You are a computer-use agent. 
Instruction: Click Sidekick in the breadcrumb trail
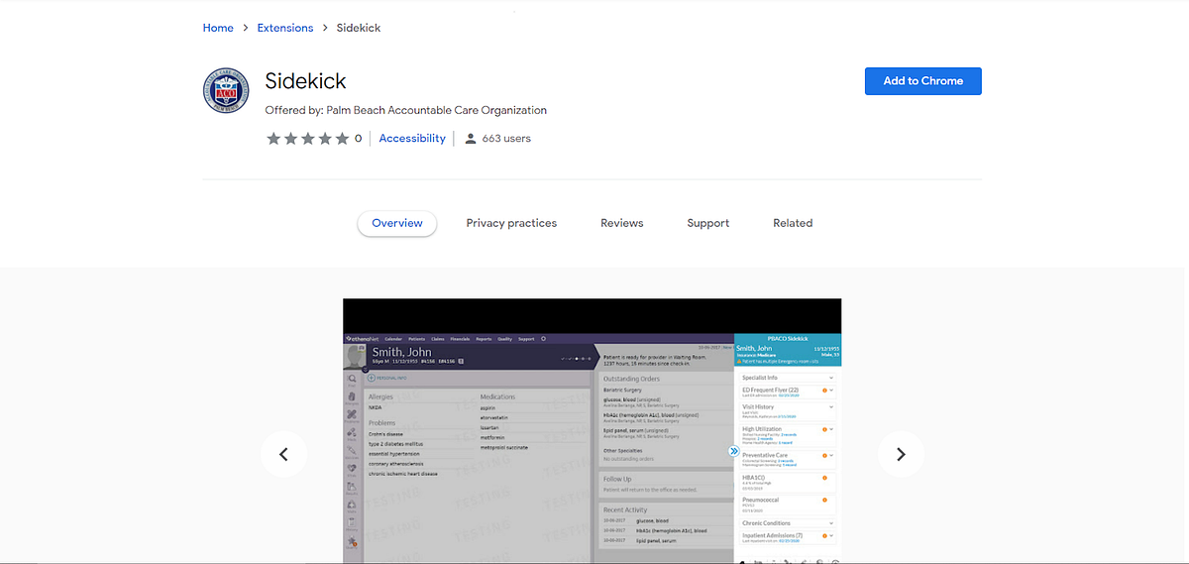click(359, 28)
